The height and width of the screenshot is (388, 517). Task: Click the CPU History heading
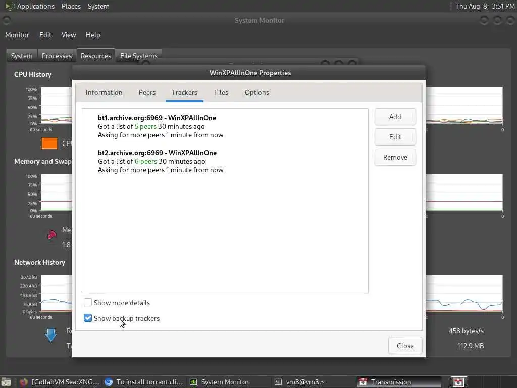pyautogui.click(x=33, y=75)
